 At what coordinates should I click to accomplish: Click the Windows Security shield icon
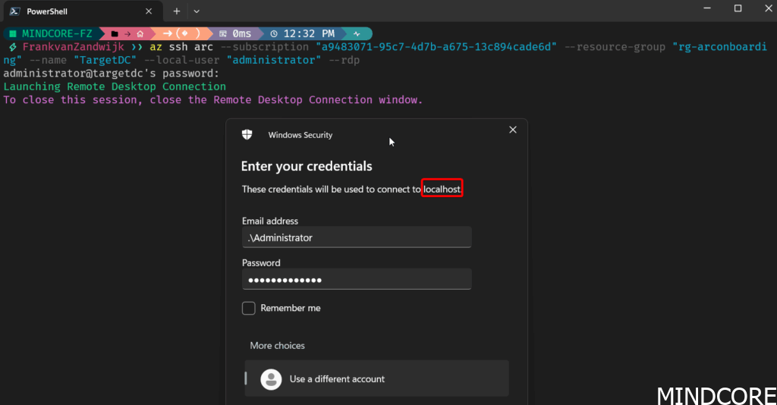(247, 135)
